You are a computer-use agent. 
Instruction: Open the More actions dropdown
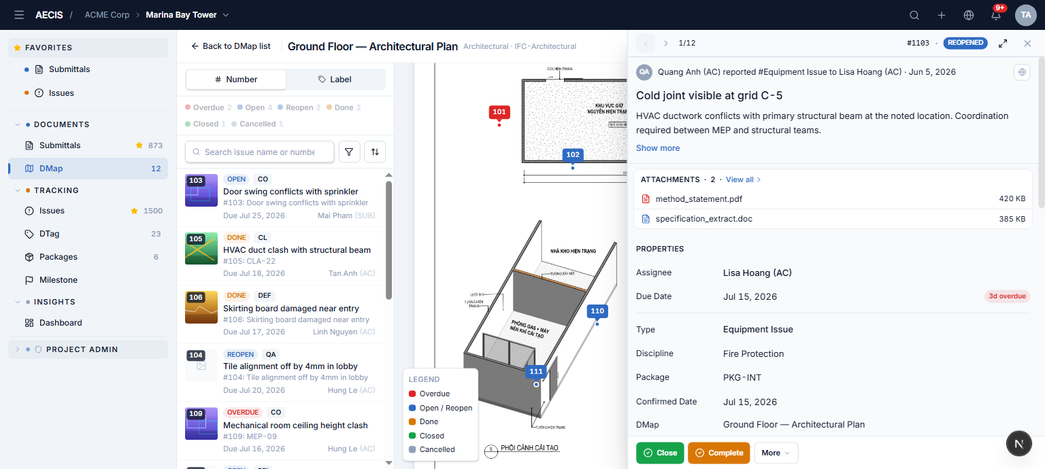pyautogui.click(x=776, y=453)
